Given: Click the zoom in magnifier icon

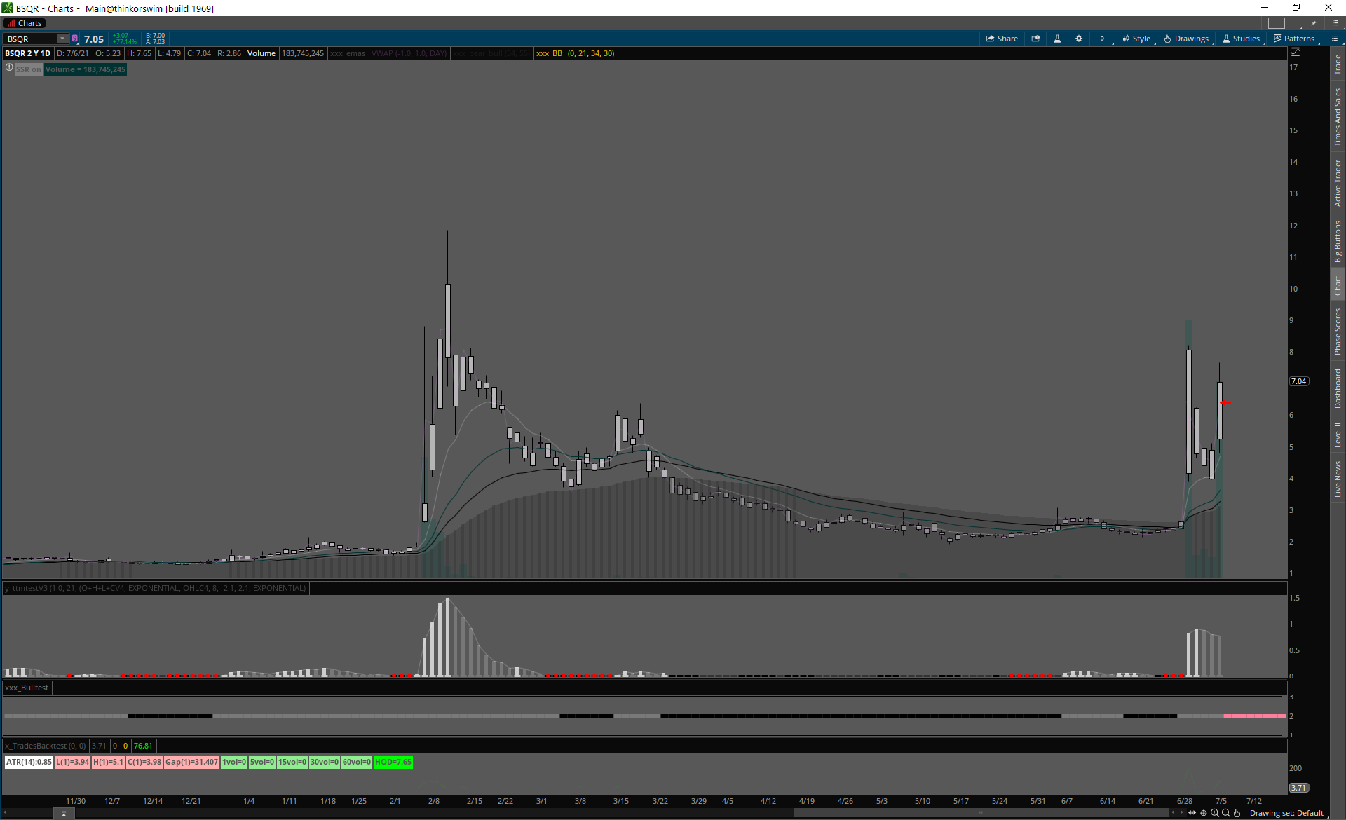Looking at the screenshot, I should coord(1215,813).
